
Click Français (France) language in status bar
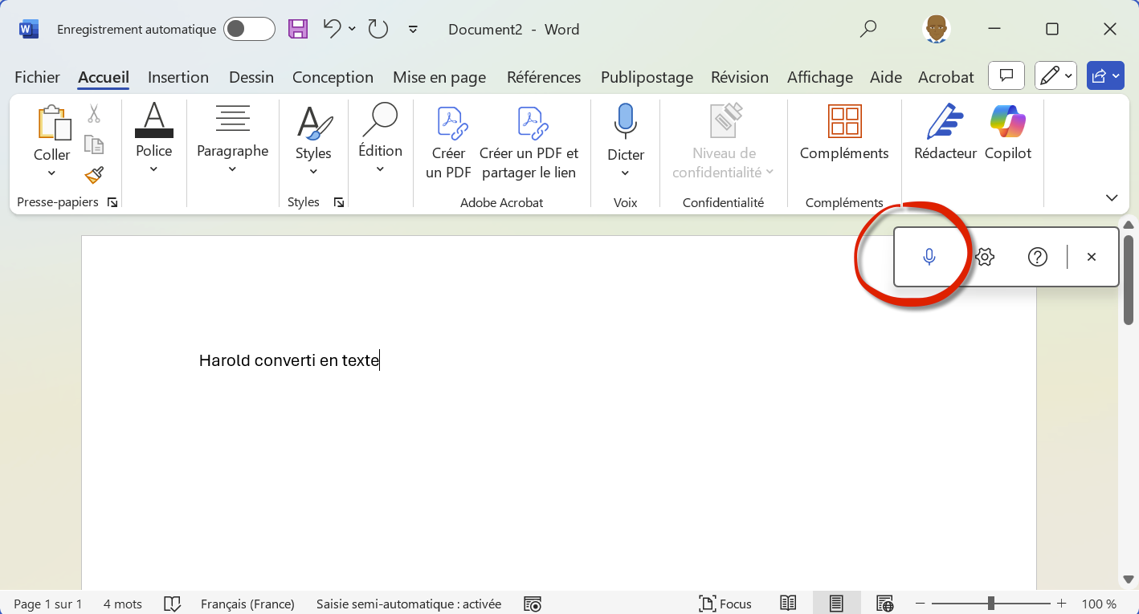247,604
